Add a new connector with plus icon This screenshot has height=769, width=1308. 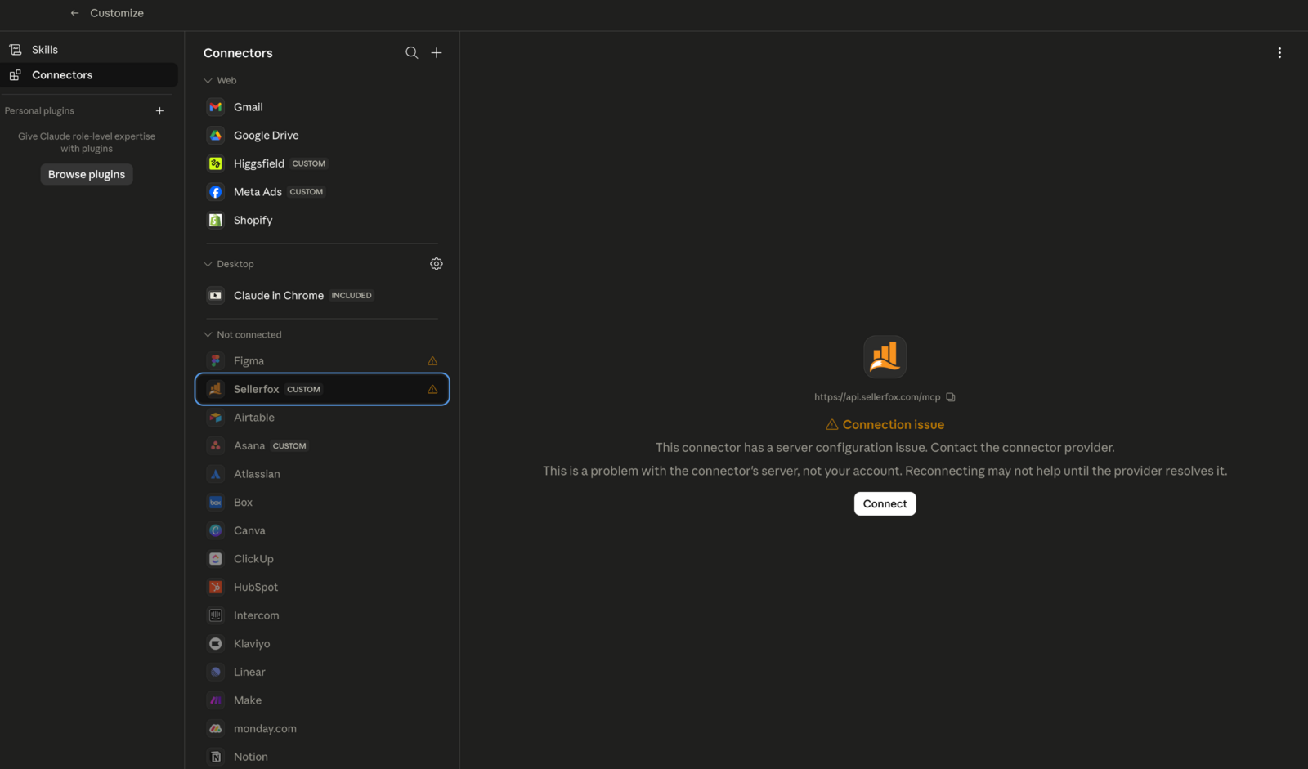[x=437, y=53]
